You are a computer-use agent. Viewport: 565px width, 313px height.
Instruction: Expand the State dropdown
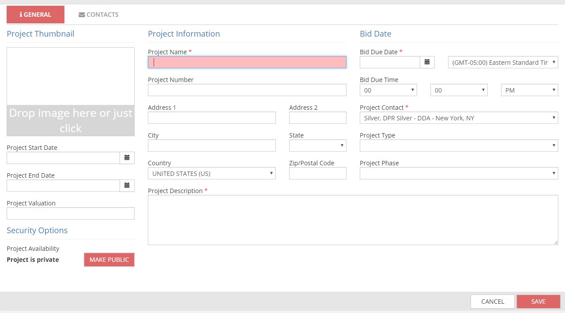[317, 145]
